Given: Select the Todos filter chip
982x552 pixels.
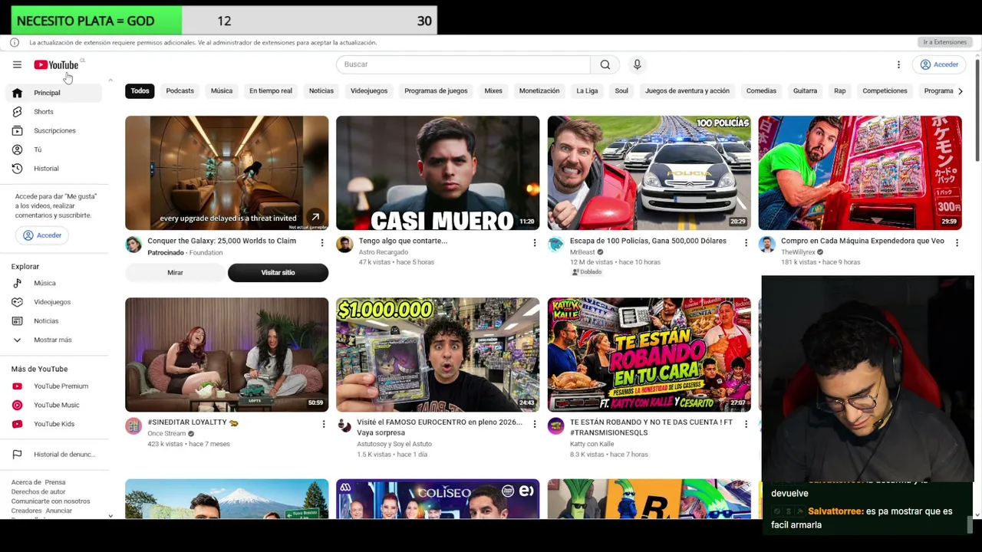Looking at the screenshot, I should click(140, 91).
